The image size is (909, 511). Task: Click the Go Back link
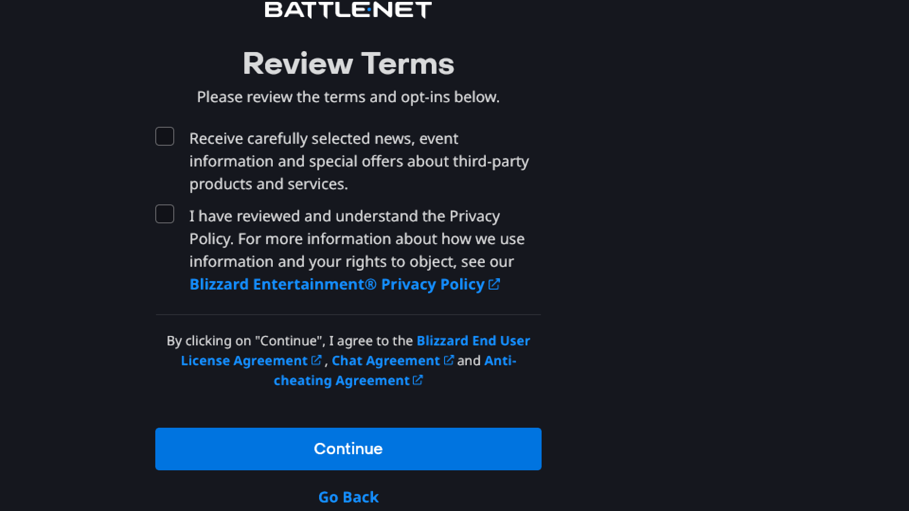(x=348, y=497)
